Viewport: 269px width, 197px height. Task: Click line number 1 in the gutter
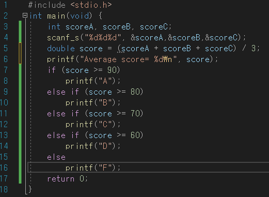tap(6, 5)
